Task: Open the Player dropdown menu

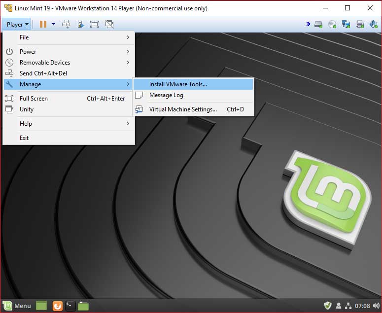Action: click(17, 24)
